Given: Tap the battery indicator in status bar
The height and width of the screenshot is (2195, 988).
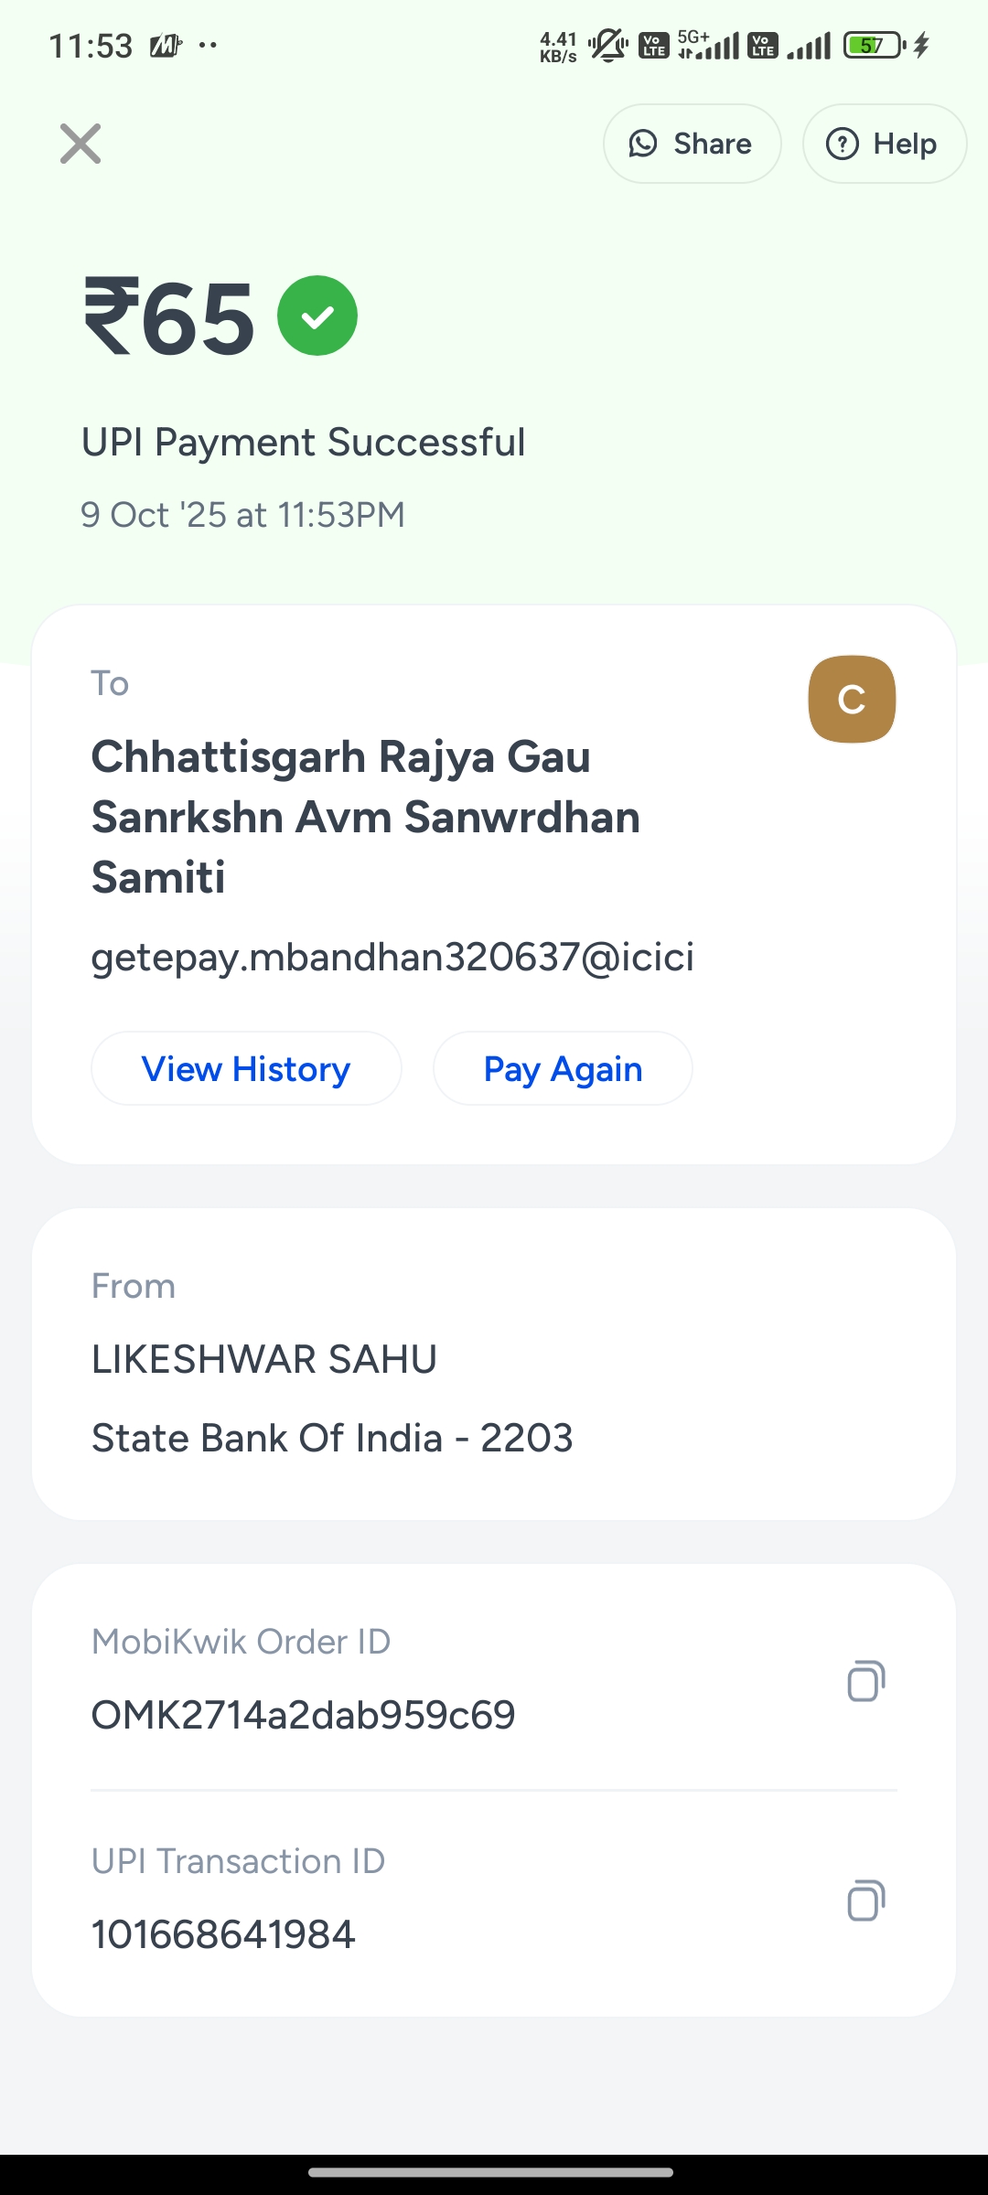Looking at the screenshot, I should point(874,45).
